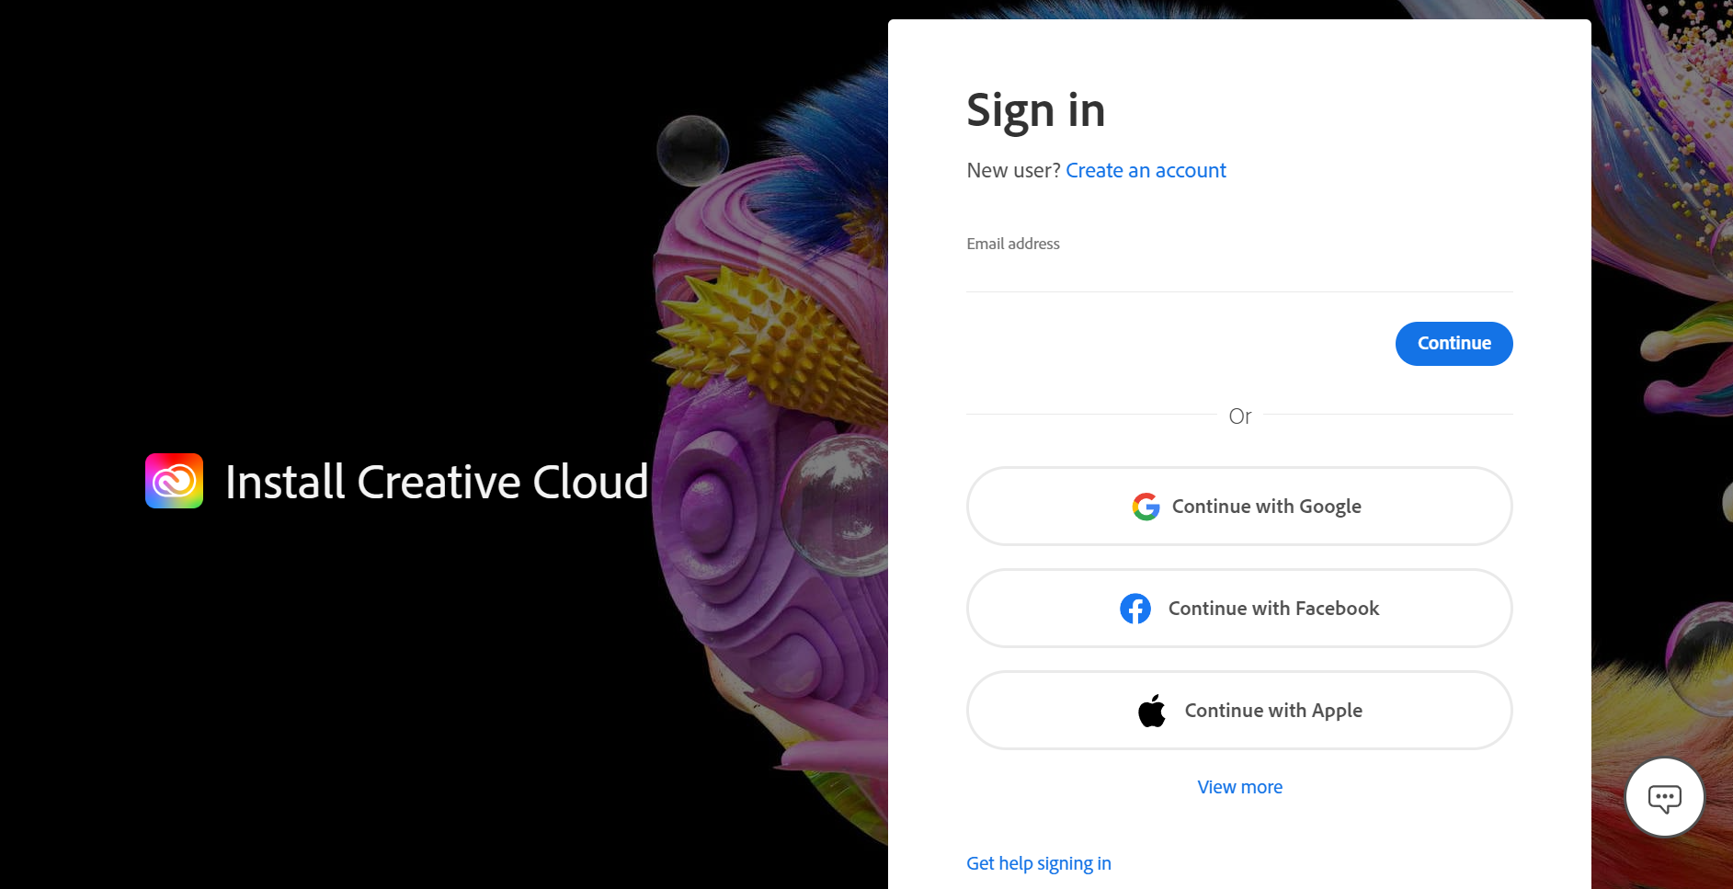Open the Create an account link

pos(1146,171)
